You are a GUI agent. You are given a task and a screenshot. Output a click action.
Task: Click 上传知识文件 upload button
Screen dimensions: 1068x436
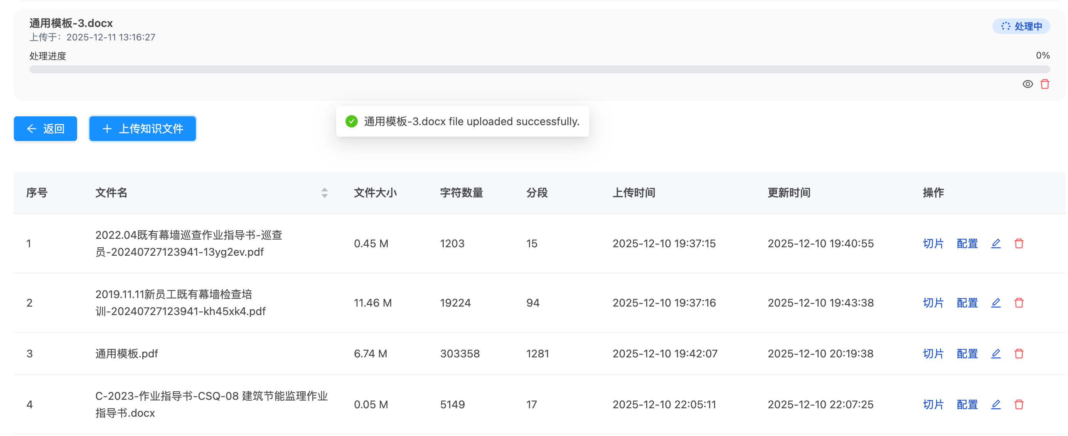[x=142, y=129]
